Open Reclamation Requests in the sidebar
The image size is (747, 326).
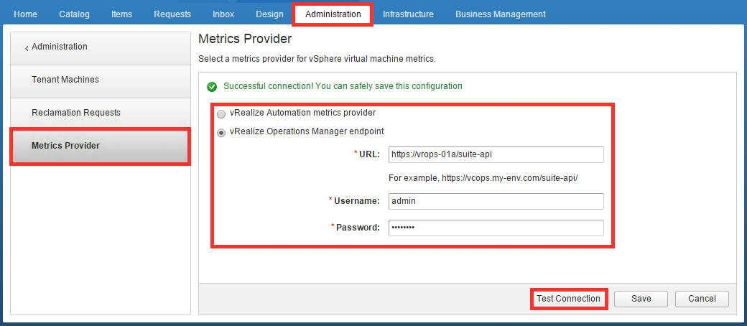pos(101,114)
